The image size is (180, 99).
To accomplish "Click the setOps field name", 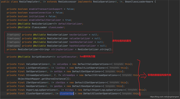I will point(58,72).
